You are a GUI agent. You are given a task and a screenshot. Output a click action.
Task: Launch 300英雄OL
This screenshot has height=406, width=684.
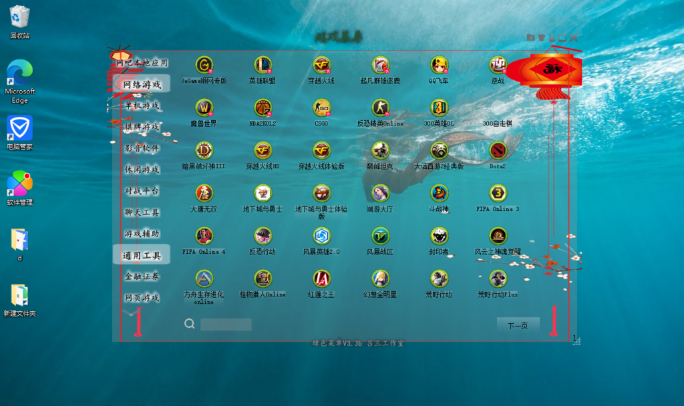point(439,108)
